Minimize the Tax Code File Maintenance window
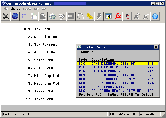The height and width of the screenshot is (118, 166). [153, 4]
